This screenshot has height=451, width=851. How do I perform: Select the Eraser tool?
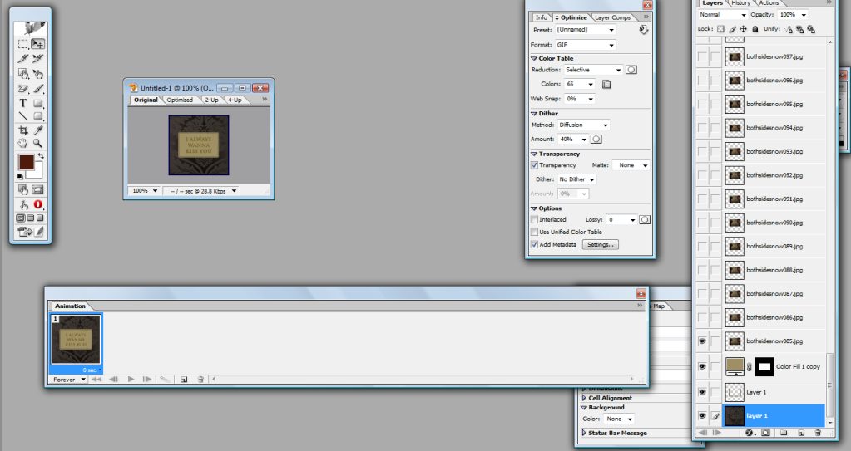point(22,88)
